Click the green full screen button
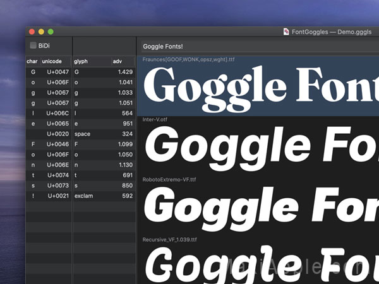Screen dimensions: 379x284 click(x=51, y=32)
